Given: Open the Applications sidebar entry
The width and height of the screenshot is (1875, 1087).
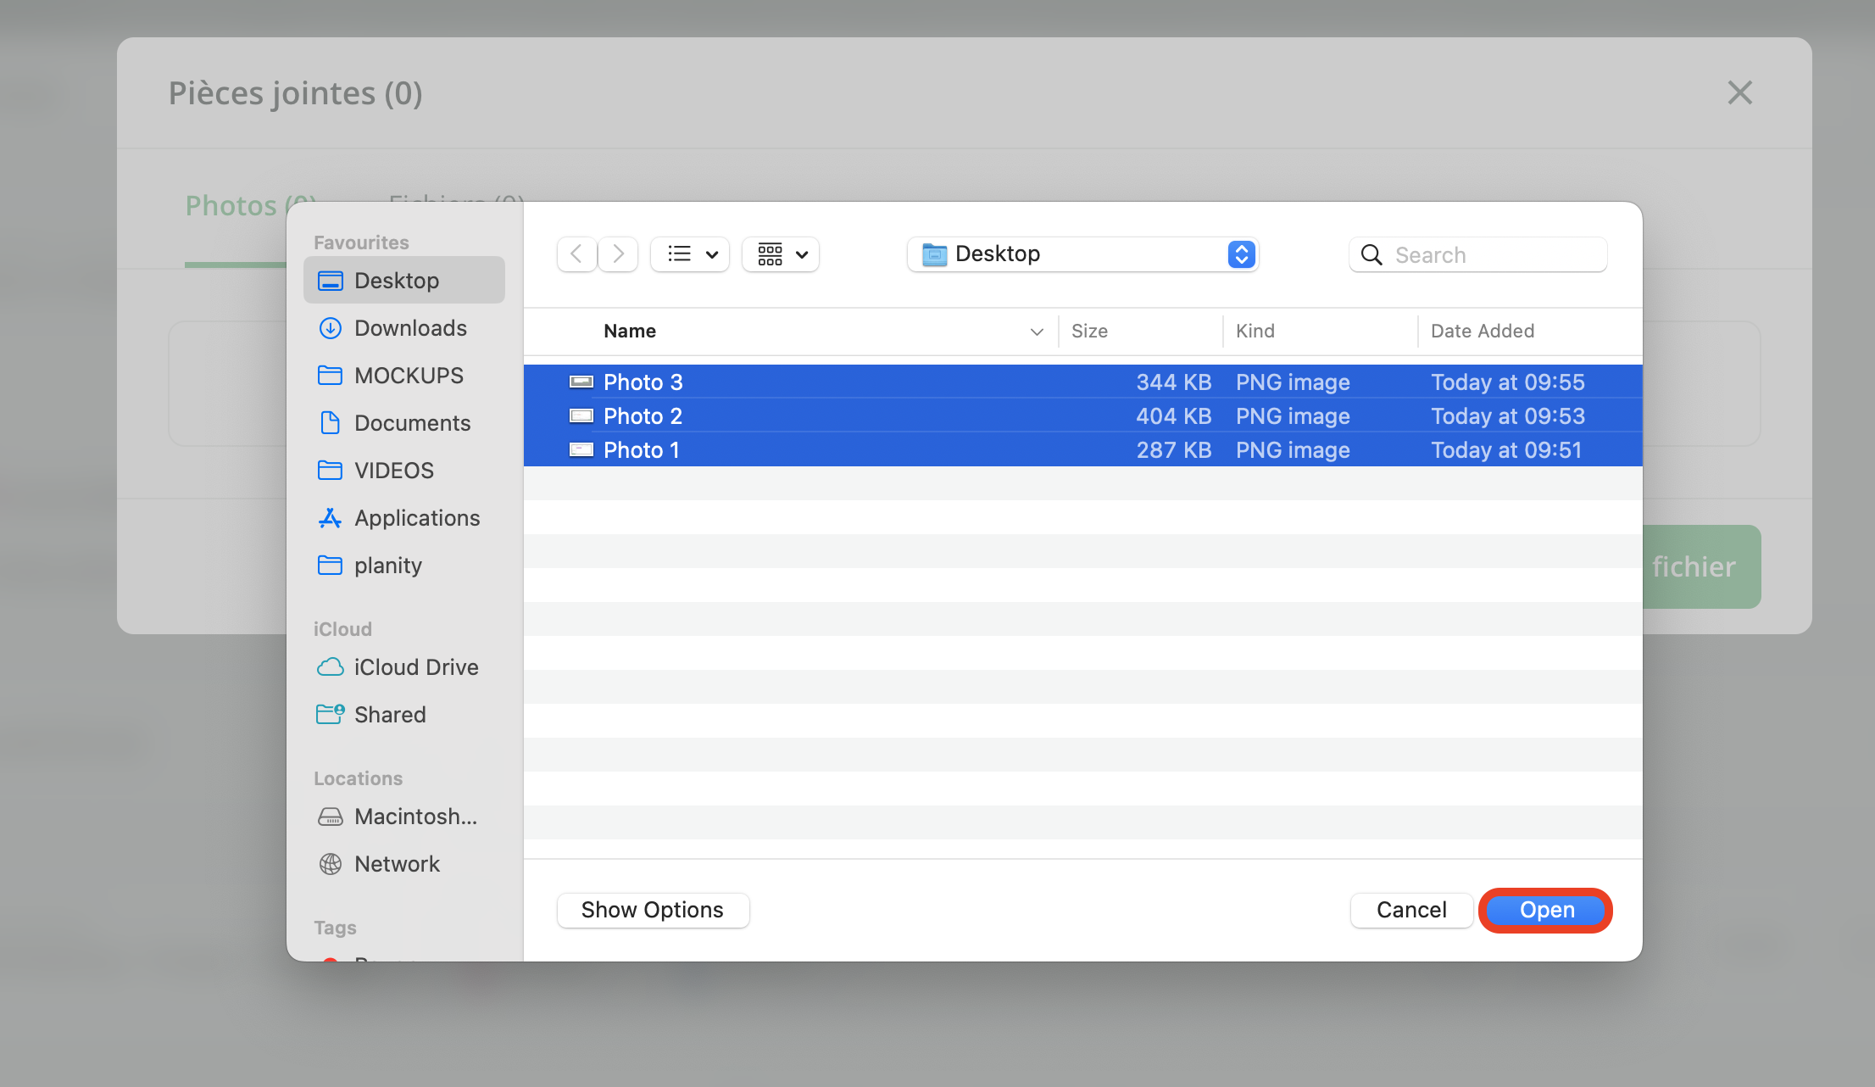Looking at the screenshot, I should point(416,517).
